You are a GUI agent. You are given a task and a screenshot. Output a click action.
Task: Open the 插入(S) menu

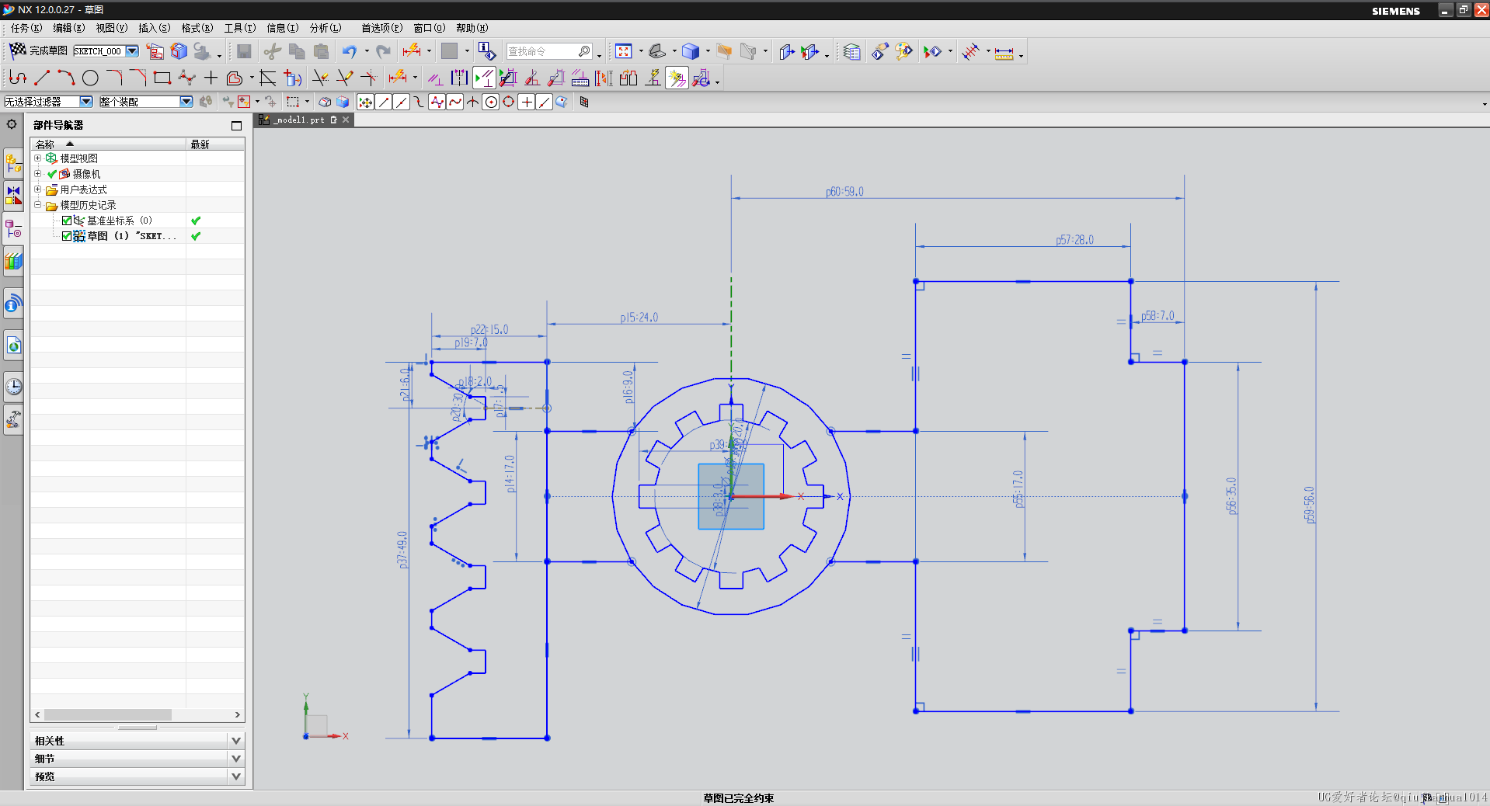point(154,28)
